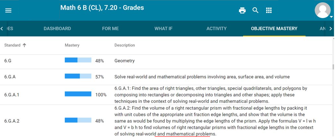The height and width of the screenshot is (139, 335).
Task: Click the Description column header
Action: point(125,45)
